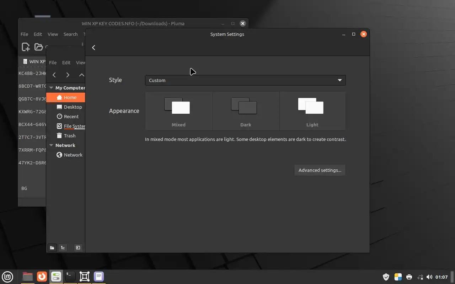This screenshot has height=284, width=455.
Task: Click the line starting BCX44 in Pluma
Action: pos(32,125)
